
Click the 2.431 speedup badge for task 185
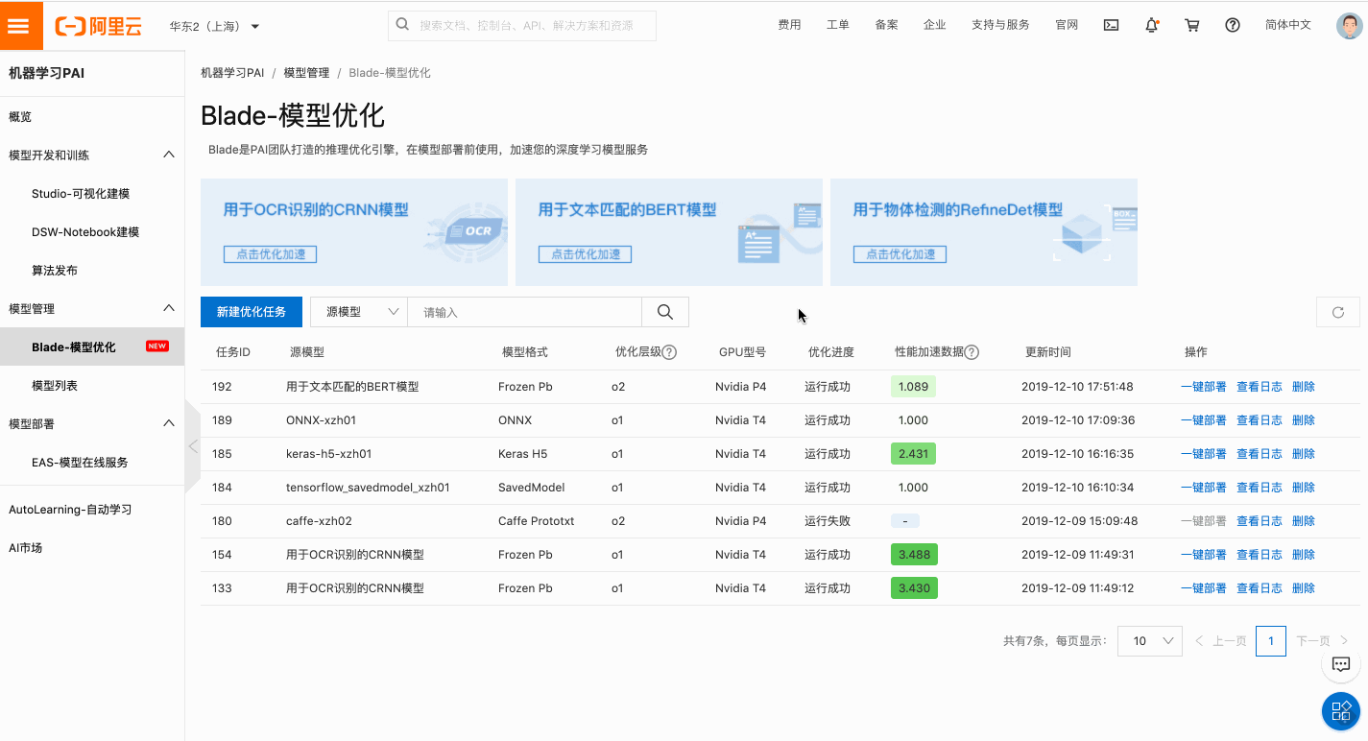point(913,454)
